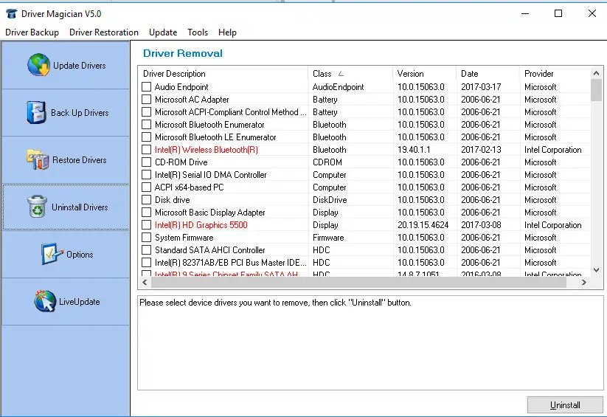Open the Tools menu
The height and width of the screenshot is (417, 607).
click(x=198, y=32)
